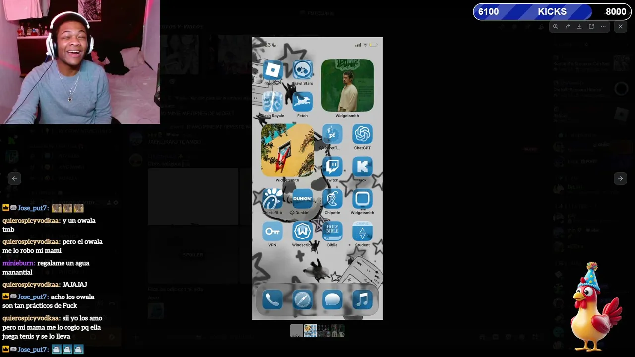Tap the ChatGPT app icon
635x357 pixels.
[x=362, y=134]
